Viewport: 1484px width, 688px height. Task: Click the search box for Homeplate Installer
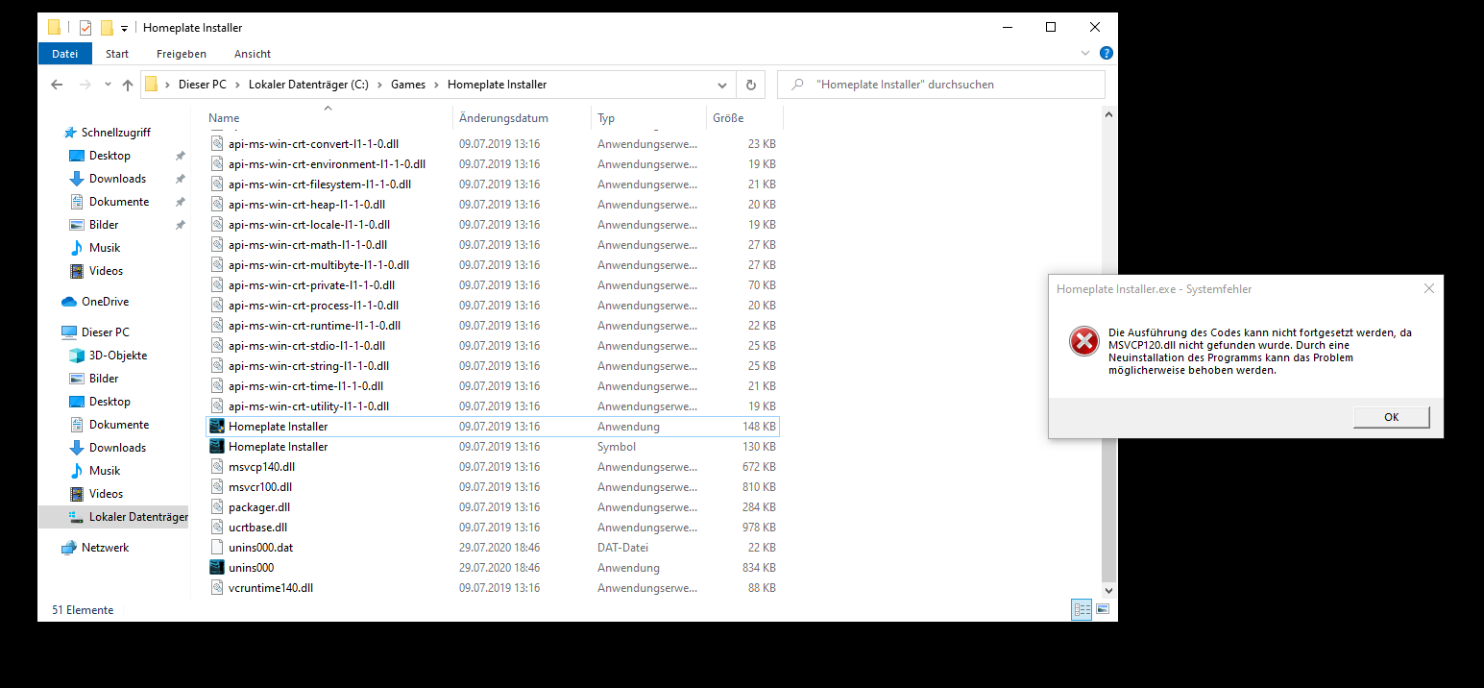point(941,85)
